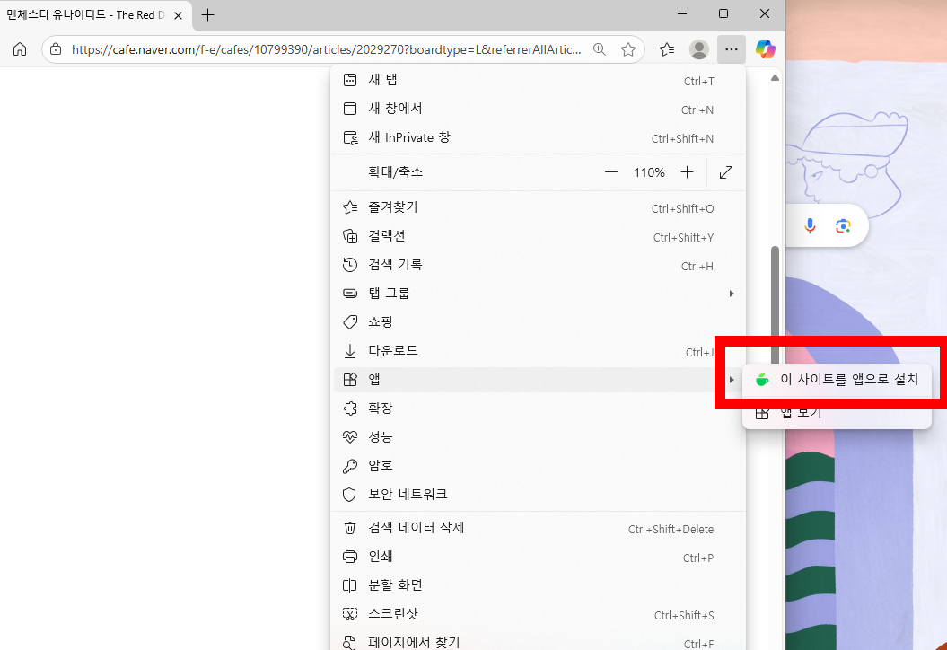Image resolution: width=947 pixels, height=650 pixels.
Task: Enter full screen via the diagonal arrows icon
Action: pyautogui.click(x=725, y=171)
